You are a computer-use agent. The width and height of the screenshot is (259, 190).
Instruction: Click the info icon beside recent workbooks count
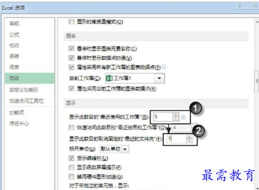[x=183, y=117]
